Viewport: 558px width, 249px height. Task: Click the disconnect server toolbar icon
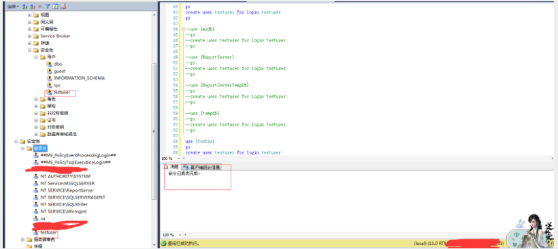(x=33, y=6)
